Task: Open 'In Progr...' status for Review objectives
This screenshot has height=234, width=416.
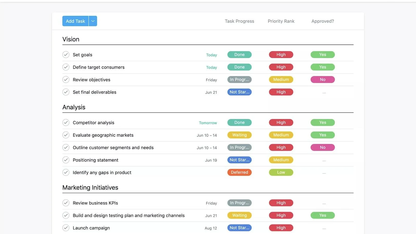Action: point(239,79)
